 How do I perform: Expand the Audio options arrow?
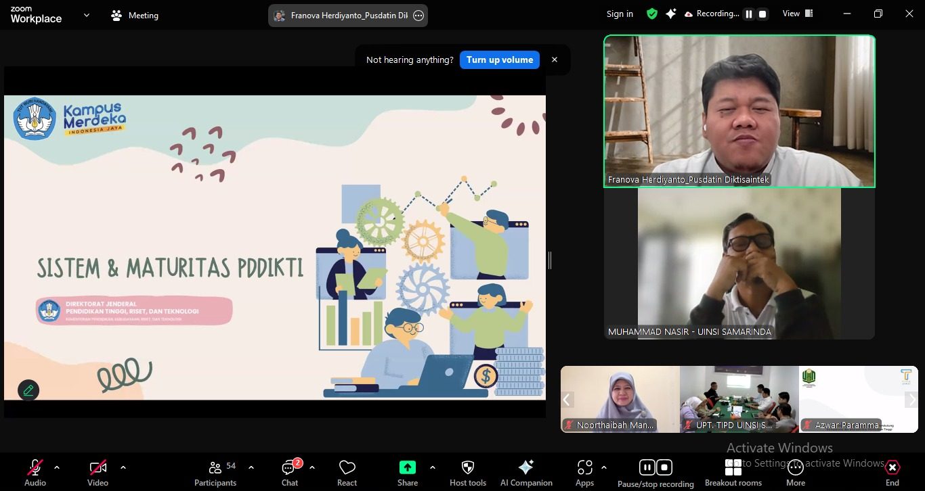pyautogui.click(x=57, y=467)
